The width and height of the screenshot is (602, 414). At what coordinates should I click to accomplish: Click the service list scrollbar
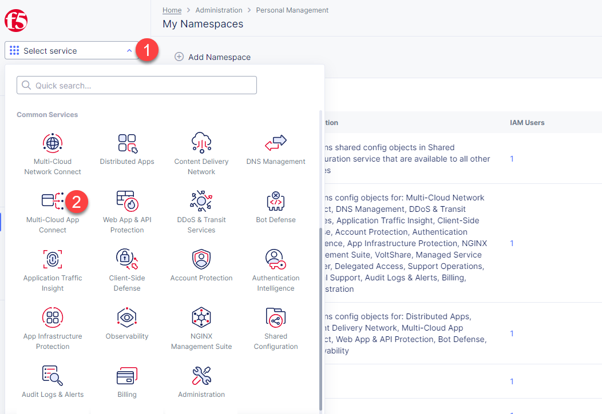[x=320, y=320]
